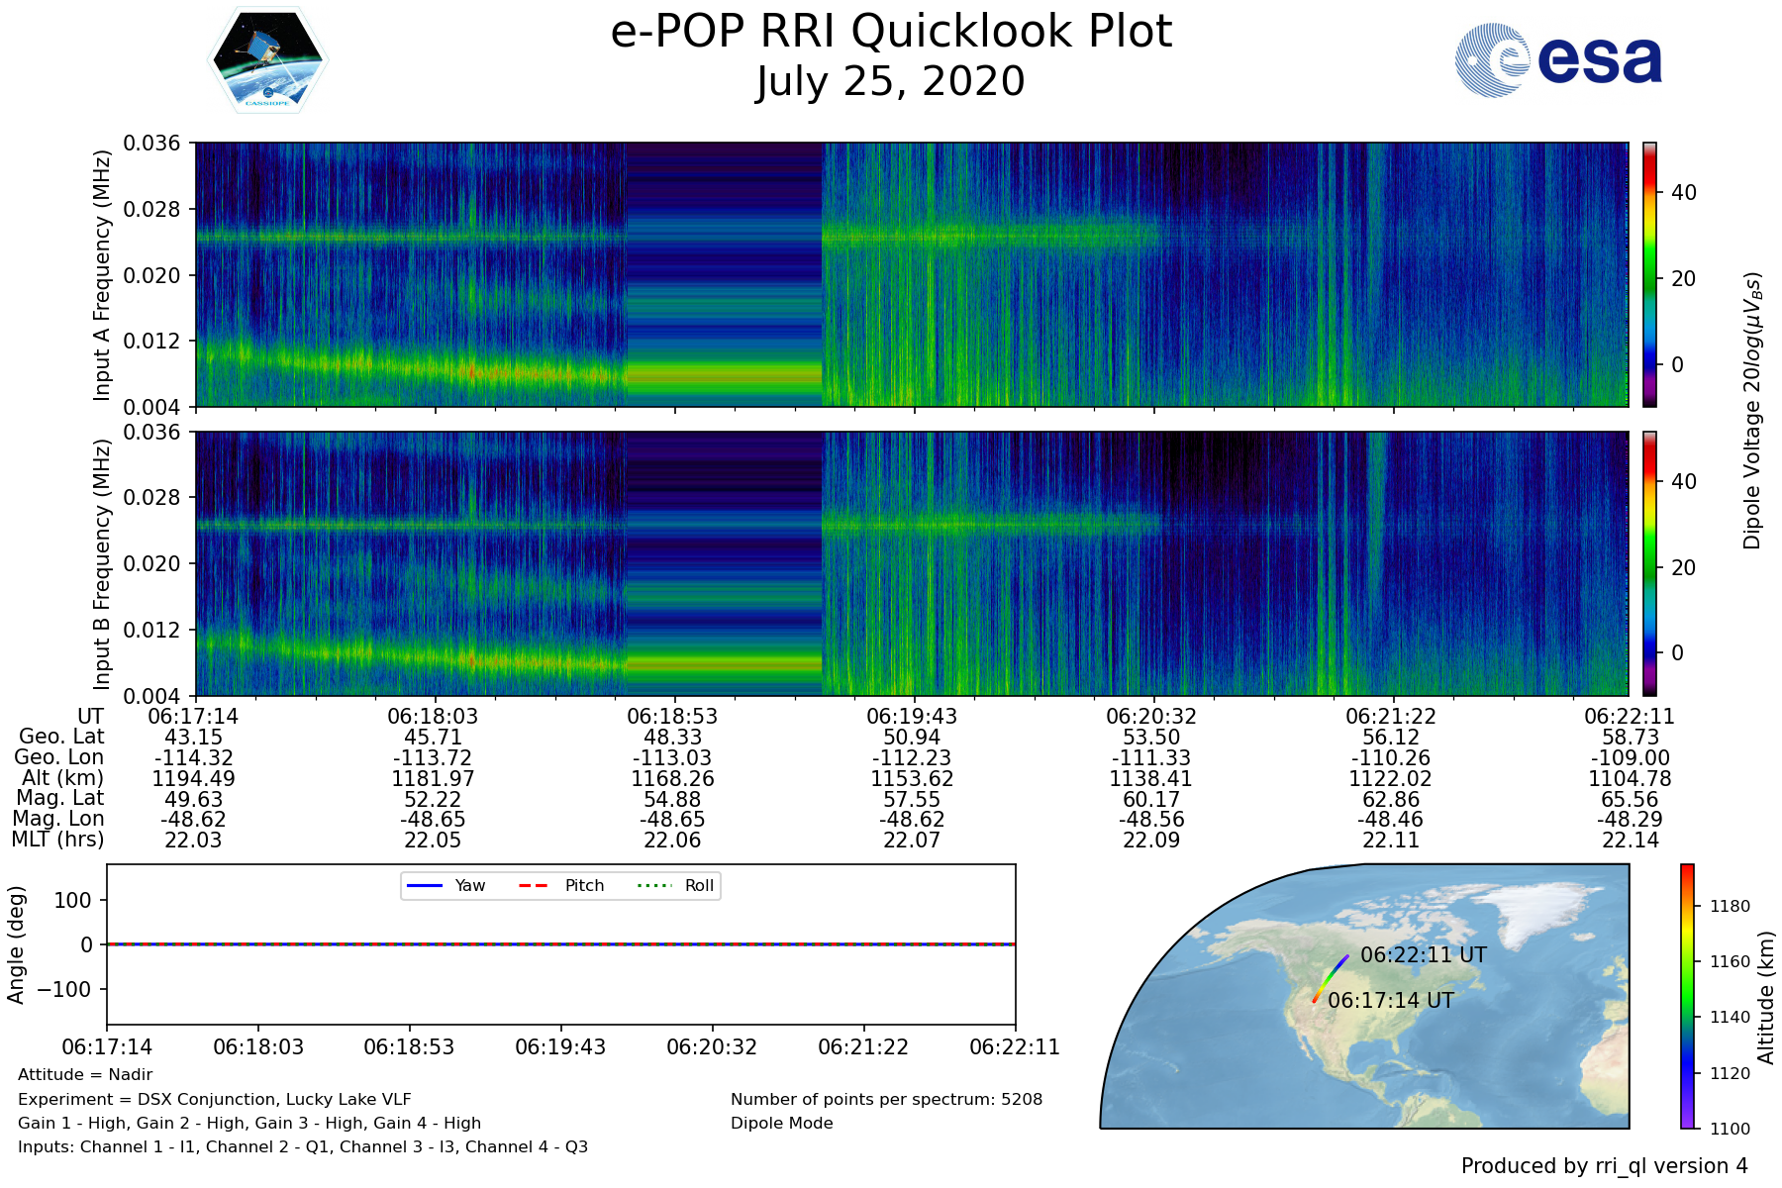The height and width of the screenshot is (1188, 1782).
Task: Click the Altitude (km) colorbar
Action: 1688,996
